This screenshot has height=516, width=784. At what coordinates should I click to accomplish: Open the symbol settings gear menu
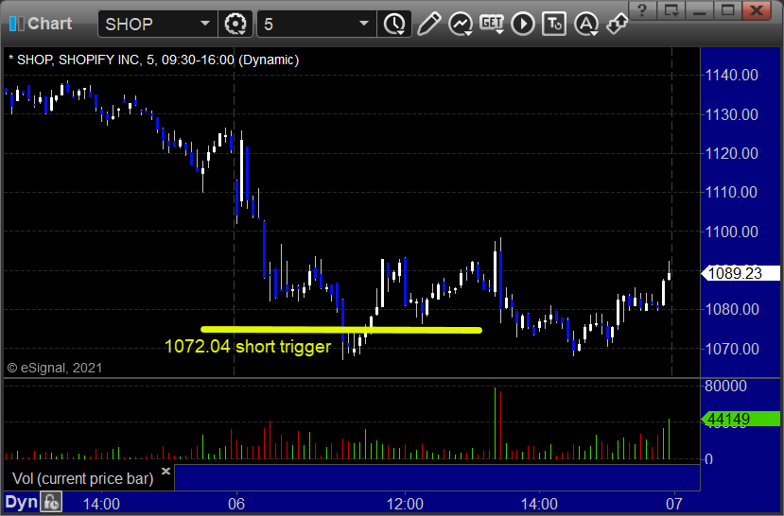235,24
